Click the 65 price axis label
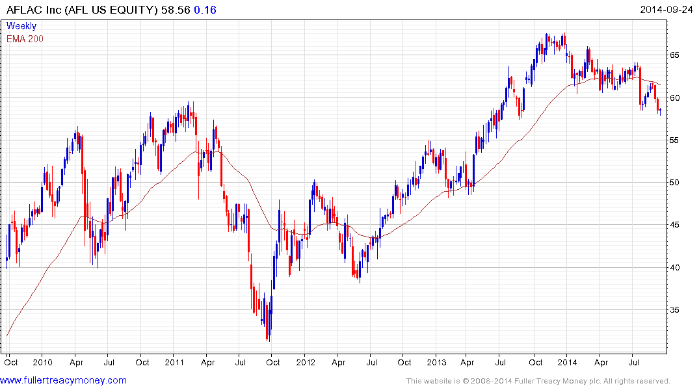Viewport: 699px width, 390px height. coord(674,55)
